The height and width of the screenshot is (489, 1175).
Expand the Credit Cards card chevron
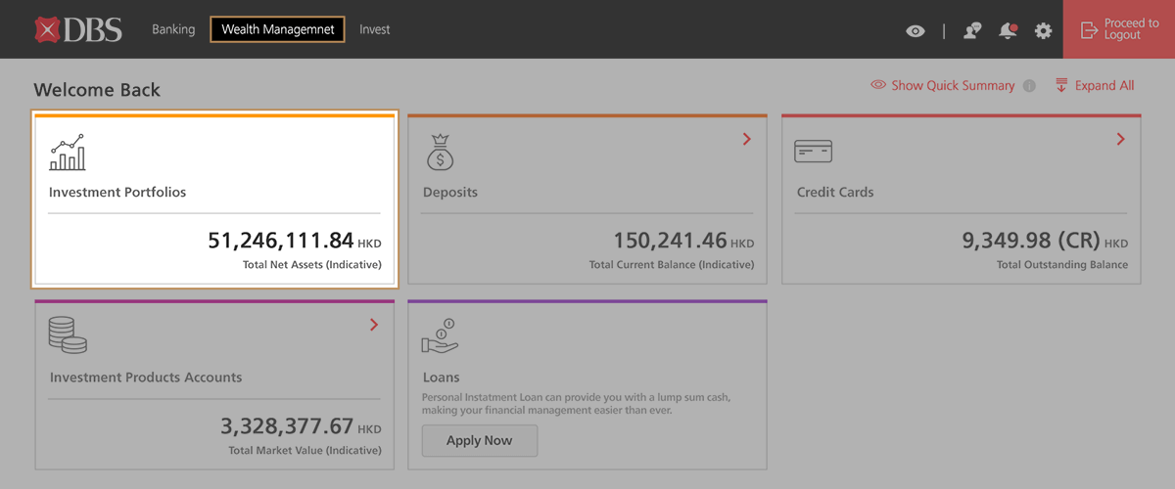coord(1120,139)
